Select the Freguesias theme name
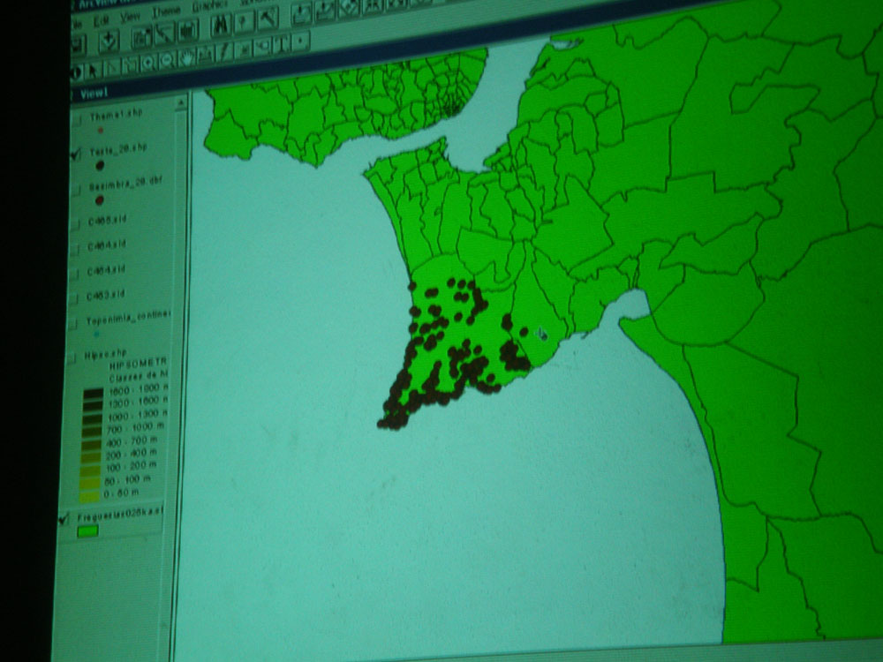The image size is (883, 662). 119,515
